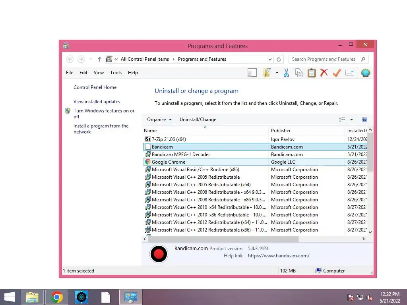Launch Google Chrome from the taskbar

click(x=57, y=297)
